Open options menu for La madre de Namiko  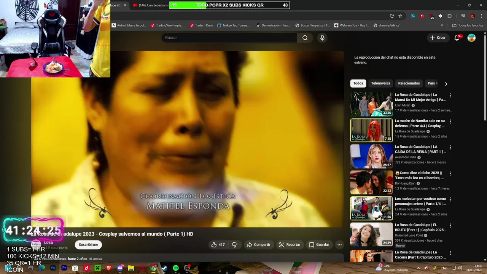tap(450, 121)
